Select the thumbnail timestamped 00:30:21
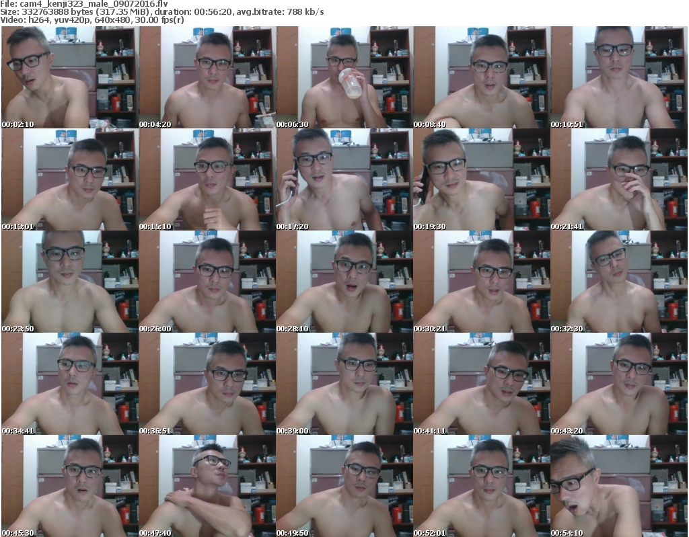689x537 pixels. pos(482,282)
